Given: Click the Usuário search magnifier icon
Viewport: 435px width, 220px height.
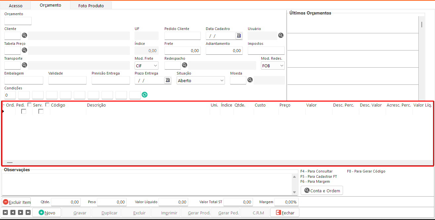Looking at the screenshot, I should (x=281, y=35).
